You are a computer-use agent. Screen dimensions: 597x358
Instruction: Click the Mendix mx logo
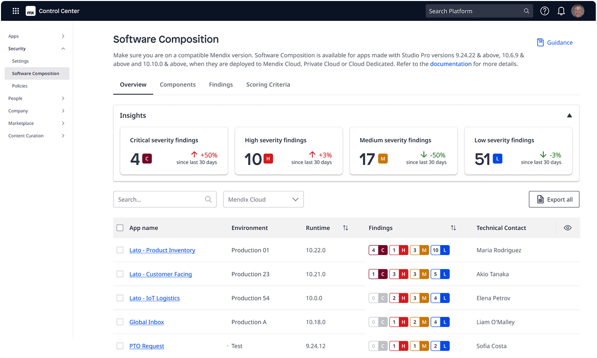(x=30, y=11)
